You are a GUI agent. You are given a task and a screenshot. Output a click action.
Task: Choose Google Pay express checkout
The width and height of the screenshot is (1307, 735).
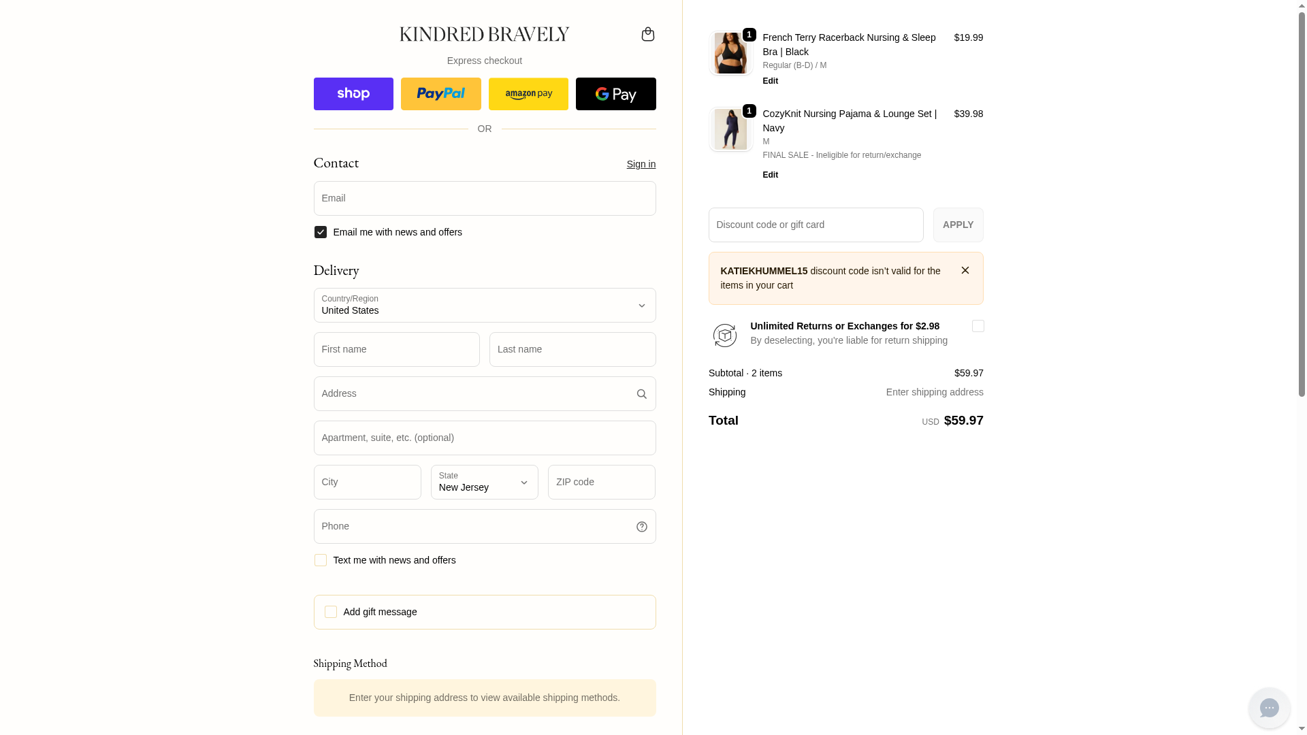click(x=615, y=94)
